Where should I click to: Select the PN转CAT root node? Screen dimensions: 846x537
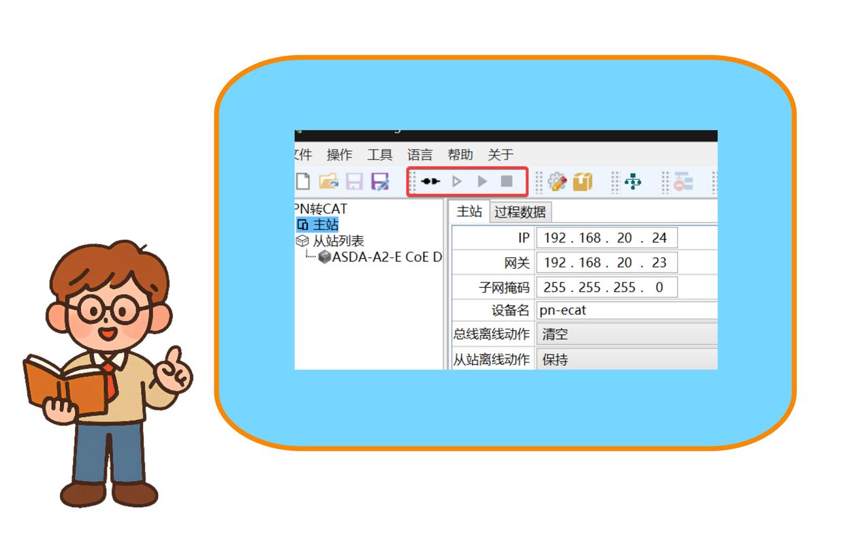pos(321,209)
